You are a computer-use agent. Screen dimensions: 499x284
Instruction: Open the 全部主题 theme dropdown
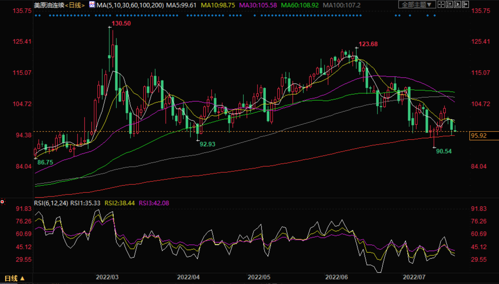(x=417, y=5)
